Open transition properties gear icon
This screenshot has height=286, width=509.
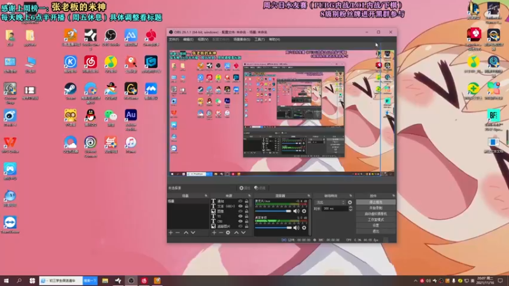350,202
